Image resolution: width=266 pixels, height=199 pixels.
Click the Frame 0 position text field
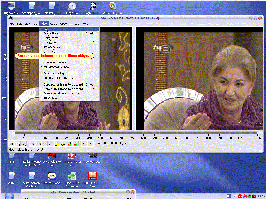pos(137,143)
